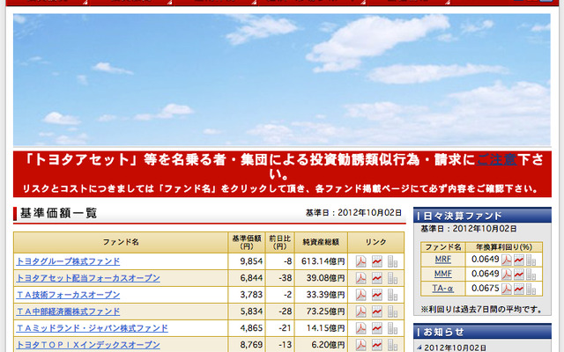564x352 pixels.
Task: Open PDF icon for トヨタグループ株式ファンド
Action: (360, 261)
